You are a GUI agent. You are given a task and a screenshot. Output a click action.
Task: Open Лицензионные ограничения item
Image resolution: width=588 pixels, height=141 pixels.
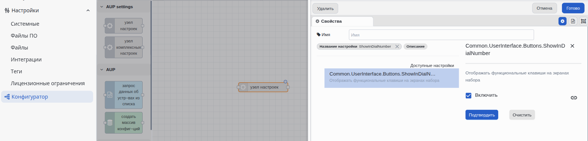48,83
